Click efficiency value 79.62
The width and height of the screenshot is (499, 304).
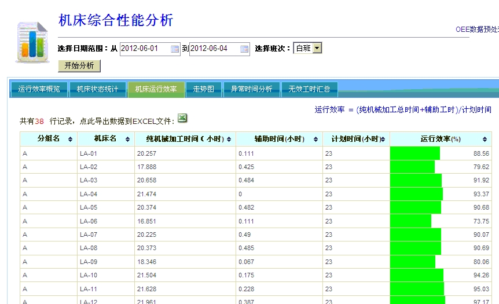pos(481,167)
